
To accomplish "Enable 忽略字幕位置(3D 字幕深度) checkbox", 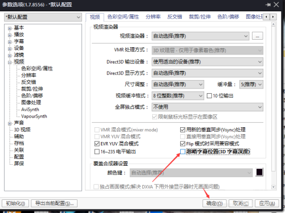I will 182,152.
